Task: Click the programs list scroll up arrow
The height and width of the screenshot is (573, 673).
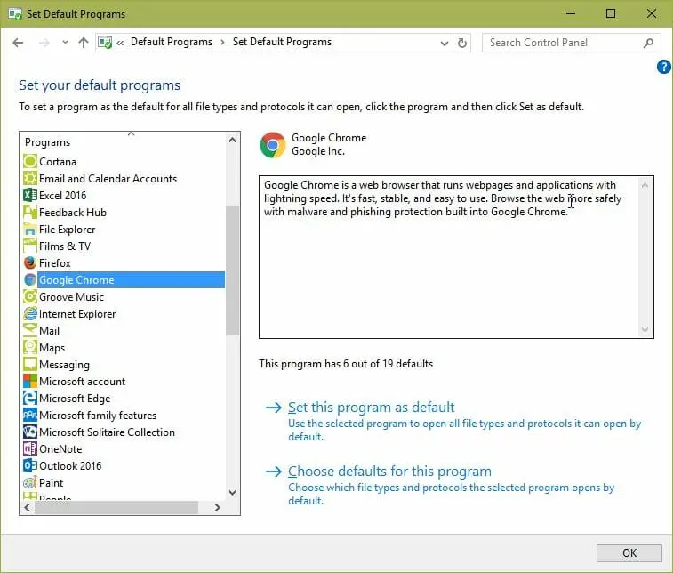Action: point(232,140)
